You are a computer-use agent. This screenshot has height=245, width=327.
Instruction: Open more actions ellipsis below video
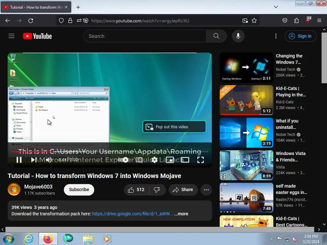coord(206,189)
